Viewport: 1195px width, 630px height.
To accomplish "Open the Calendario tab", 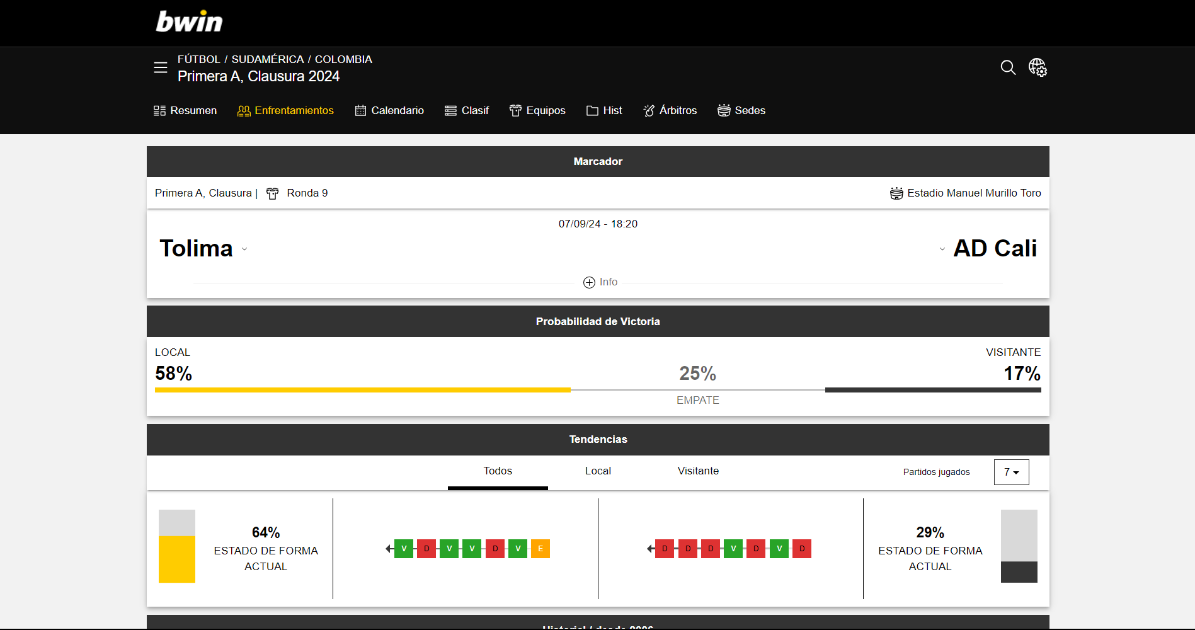I will [x=389, y=111].
